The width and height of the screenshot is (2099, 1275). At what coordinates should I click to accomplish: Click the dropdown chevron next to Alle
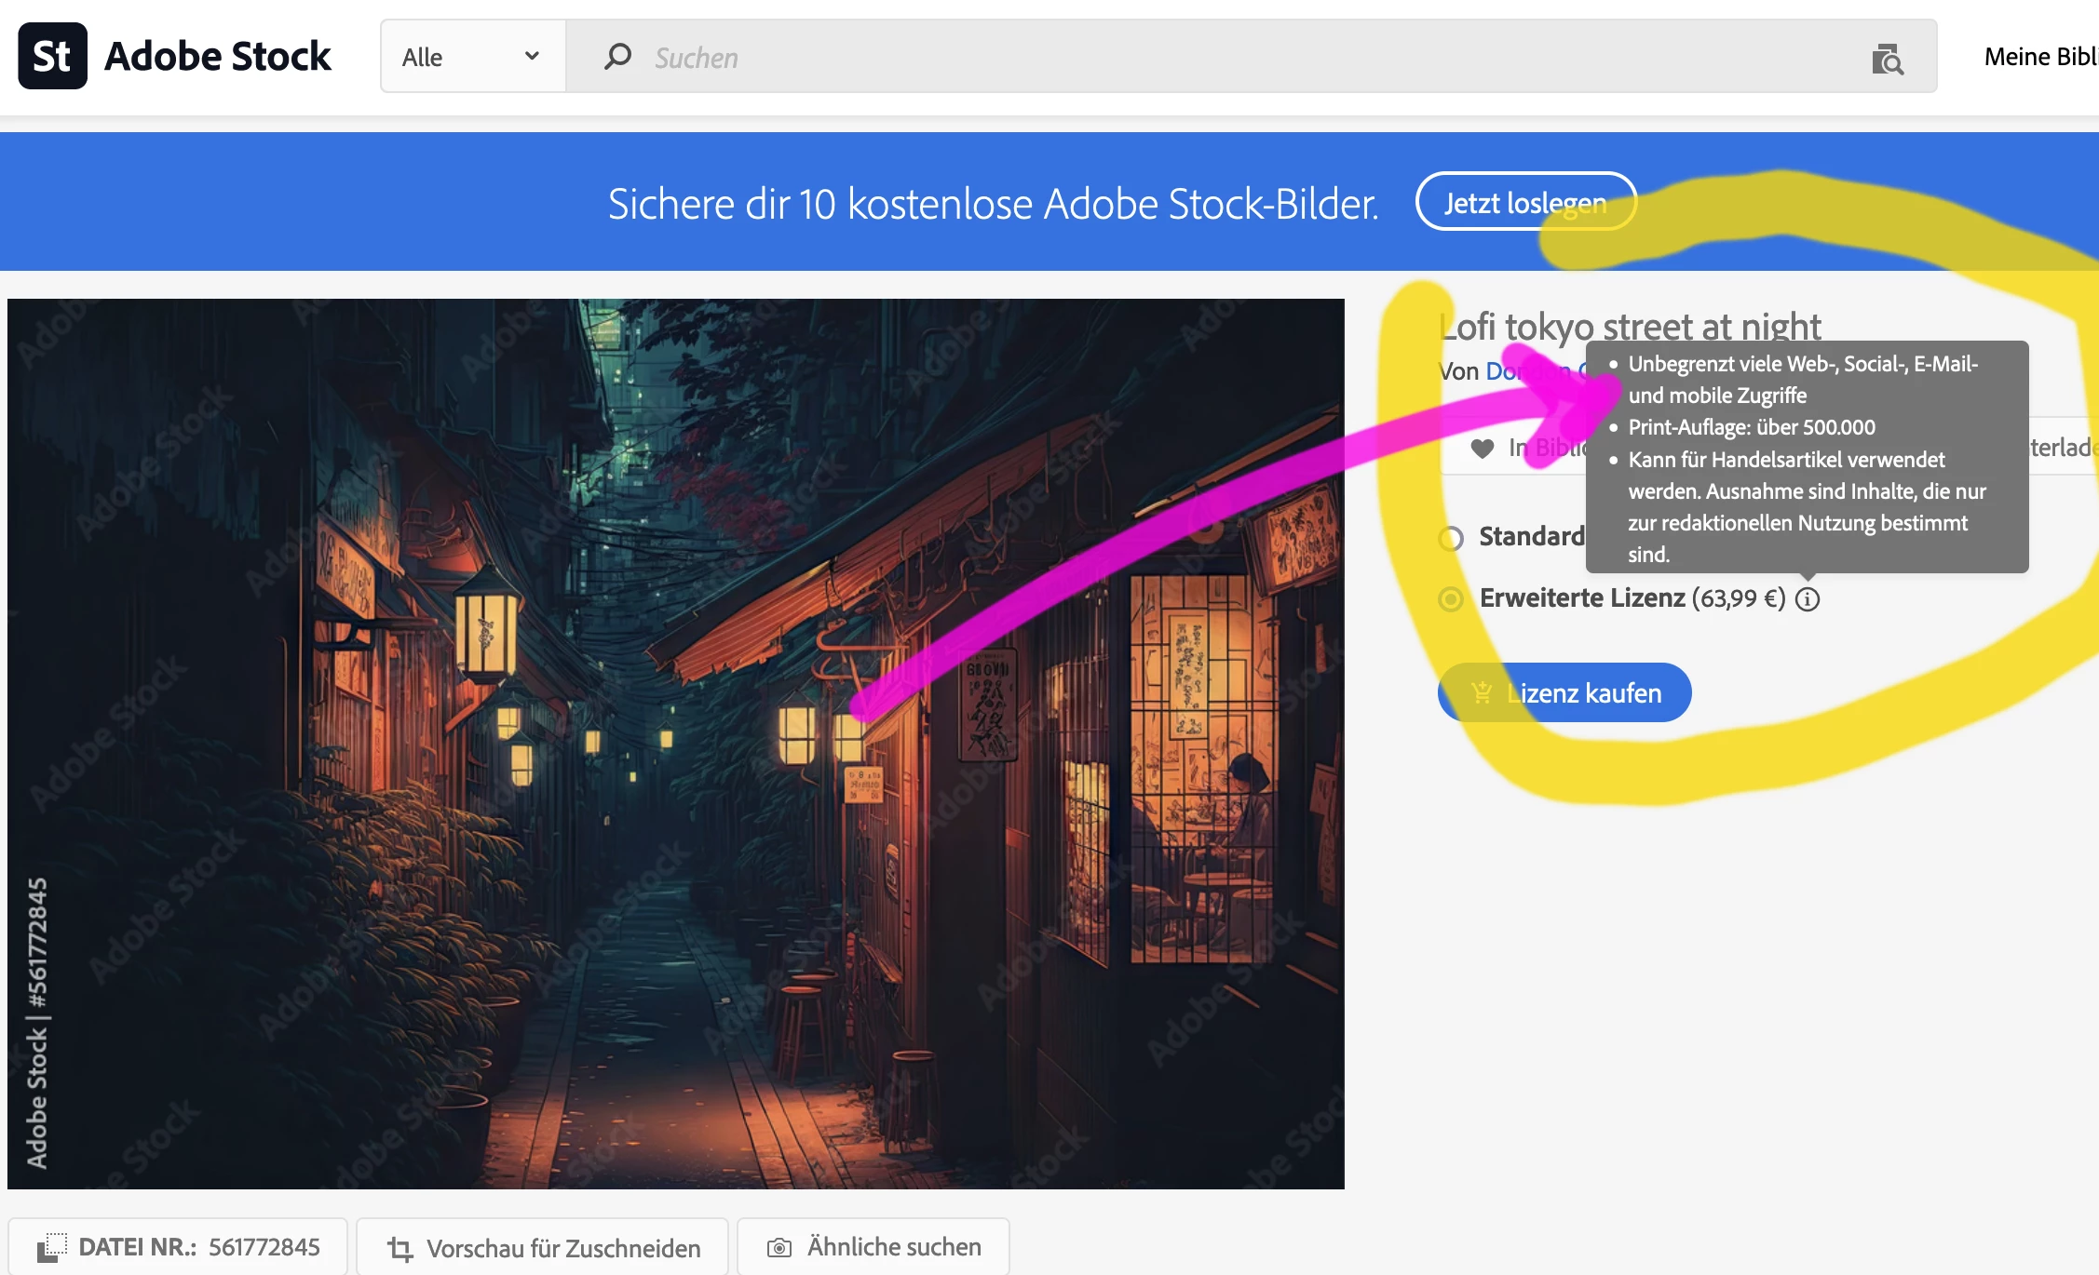[532, 56]
